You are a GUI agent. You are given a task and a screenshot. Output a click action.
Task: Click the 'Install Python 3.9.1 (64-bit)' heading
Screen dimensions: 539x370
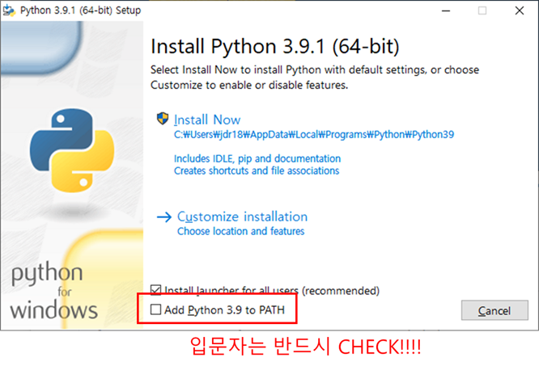(x=275, y=46)
